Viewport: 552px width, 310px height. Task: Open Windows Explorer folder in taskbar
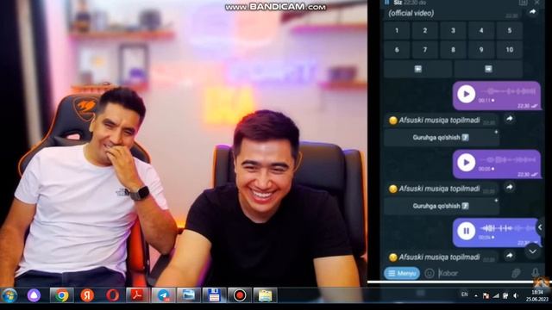tap(265, 295)
